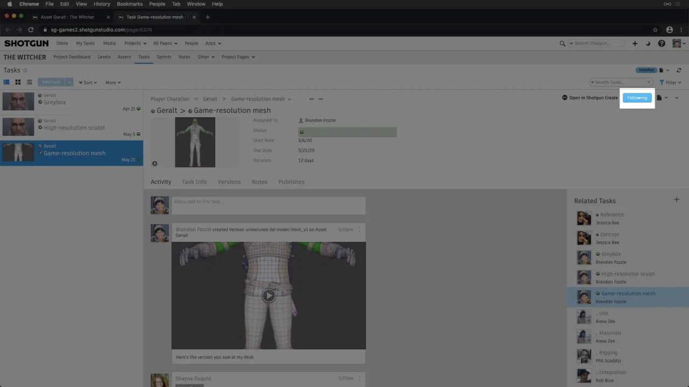Click the plus icon in Related Tasks

coord(677,200)
